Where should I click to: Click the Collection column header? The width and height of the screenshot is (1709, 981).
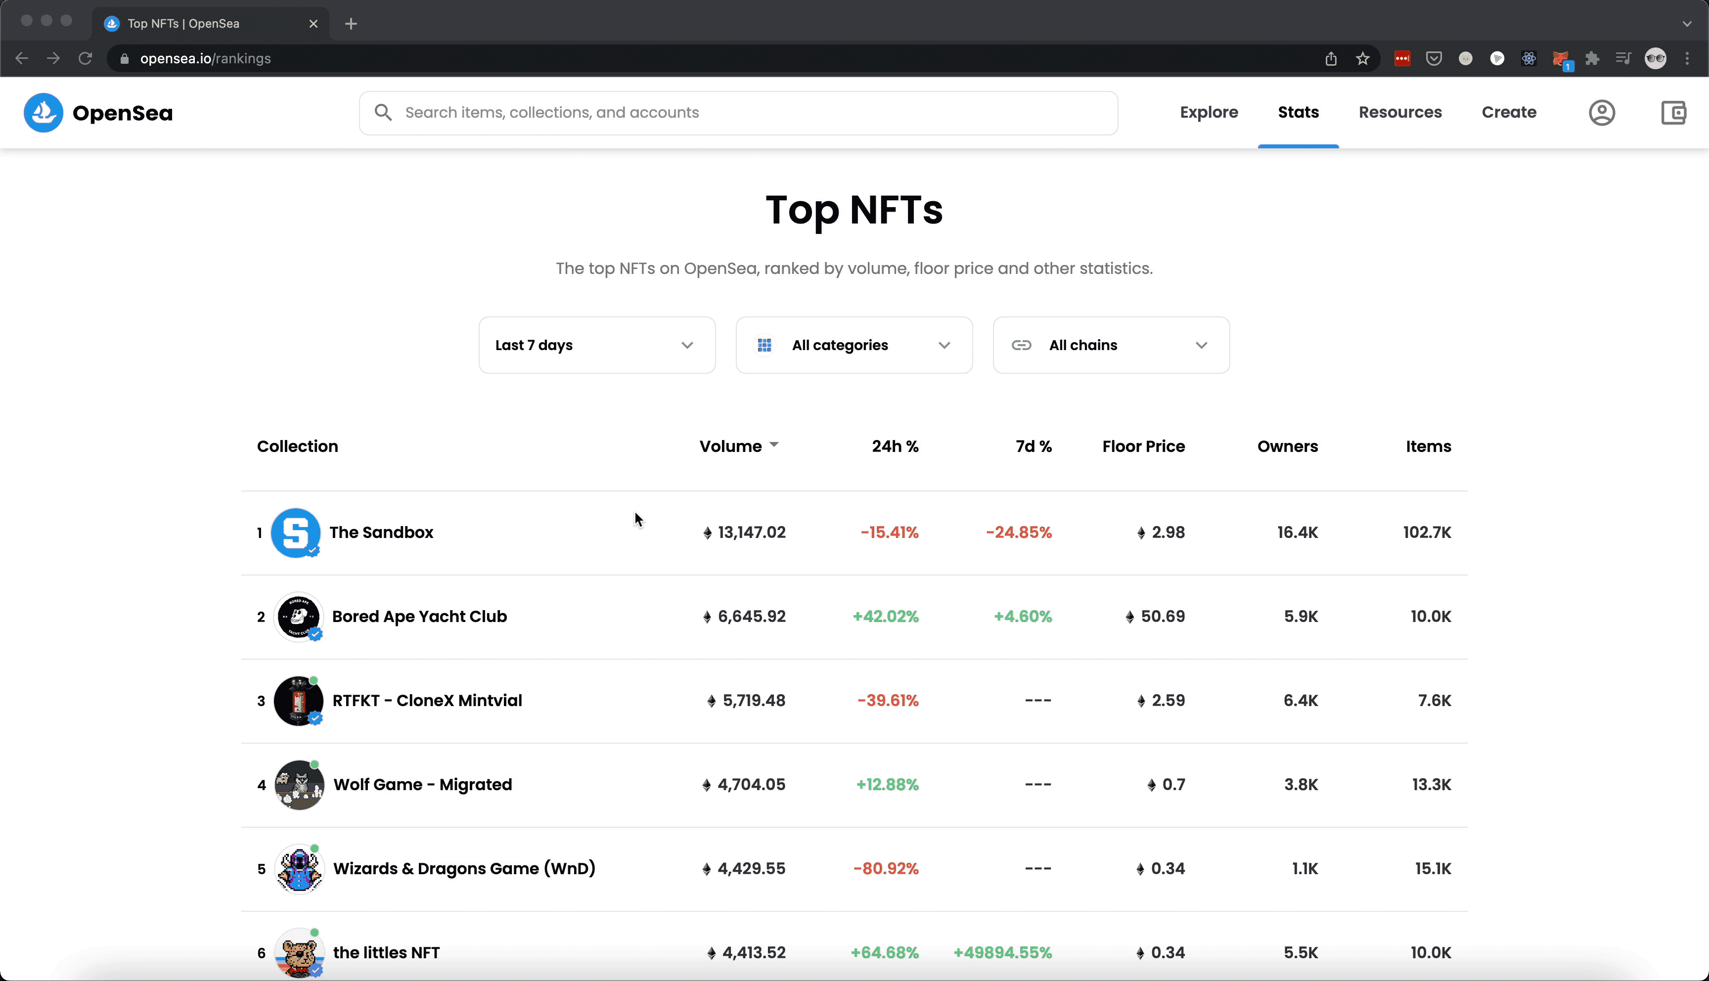[298, 446]
